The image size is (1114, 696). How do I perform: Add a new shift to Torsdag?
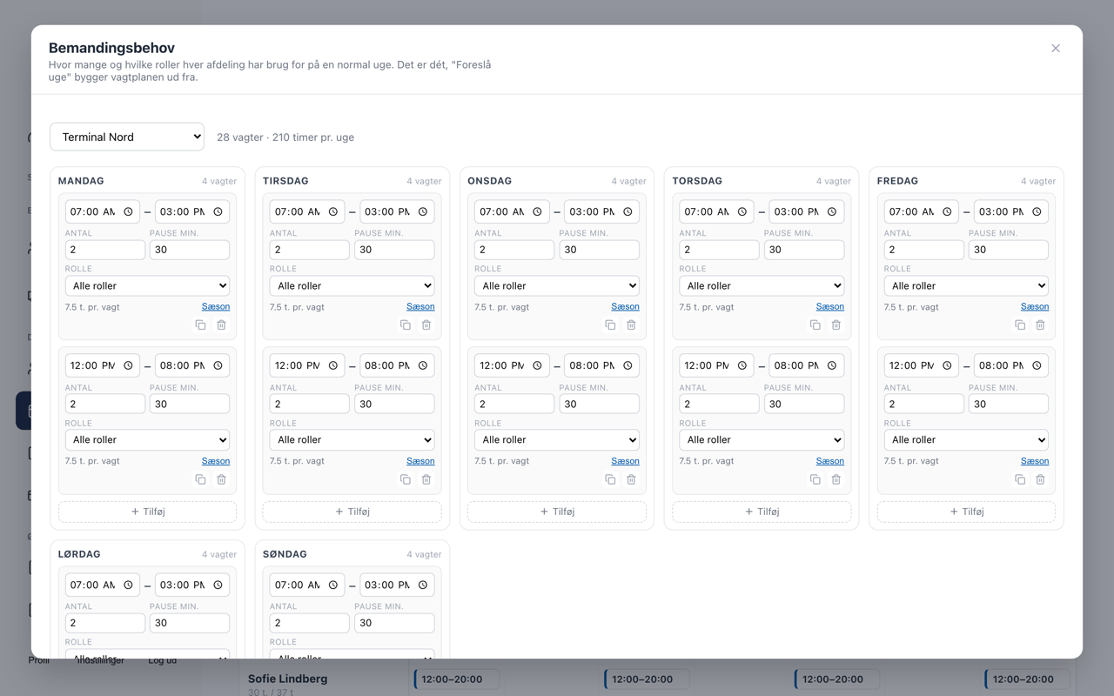[762, 512]
